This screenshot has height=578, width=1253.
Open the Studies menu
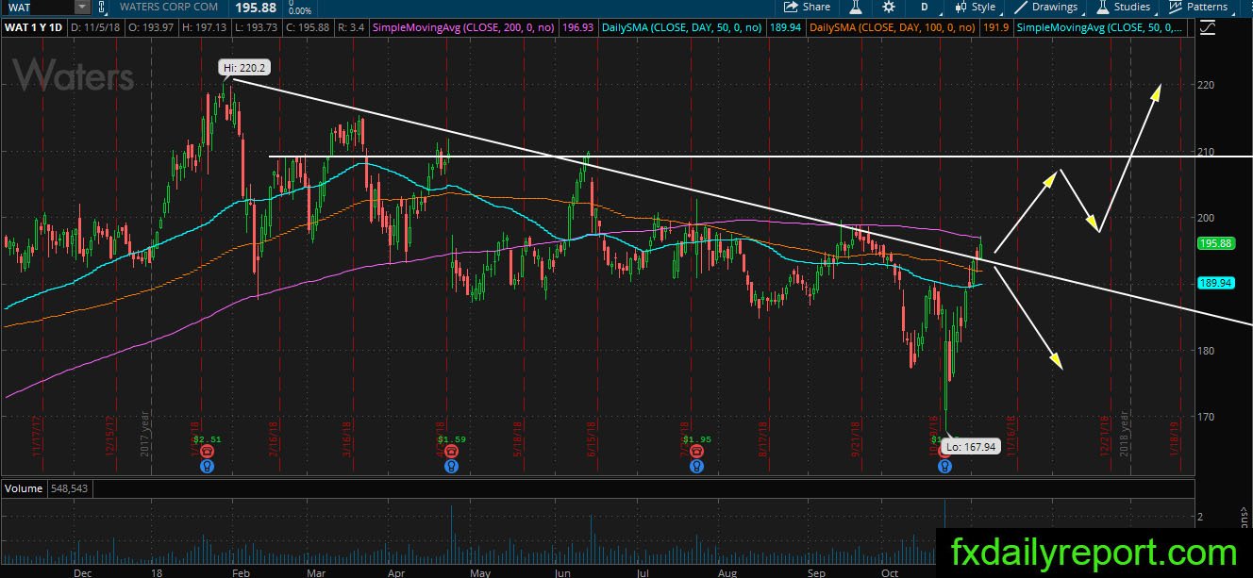pos(1123,7)
